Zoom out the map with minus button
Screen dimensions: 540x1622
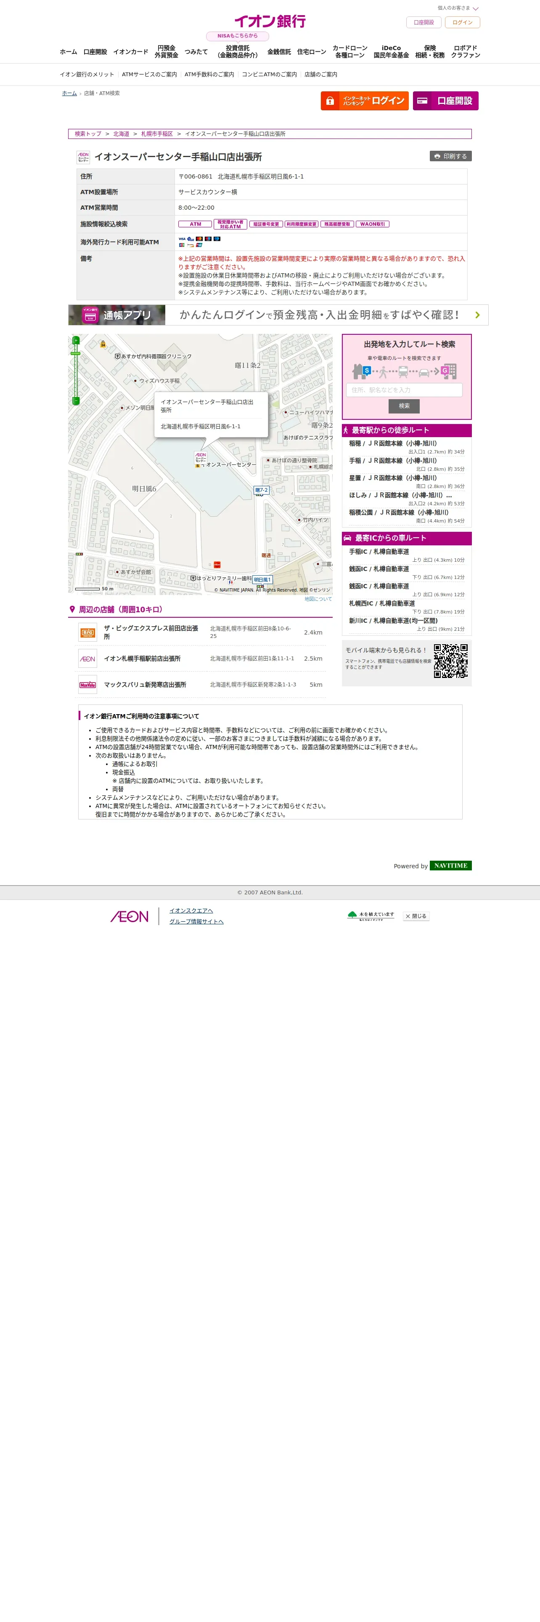(x=75, y=400)
